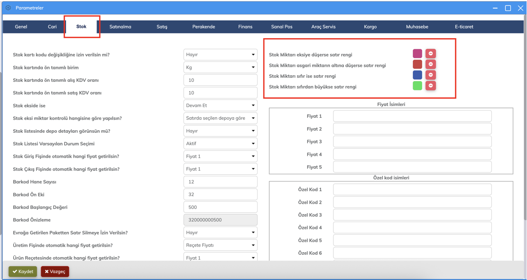
Task: Remove the negative stock row color
Action: pyautogui.click(x=430, y=54)
